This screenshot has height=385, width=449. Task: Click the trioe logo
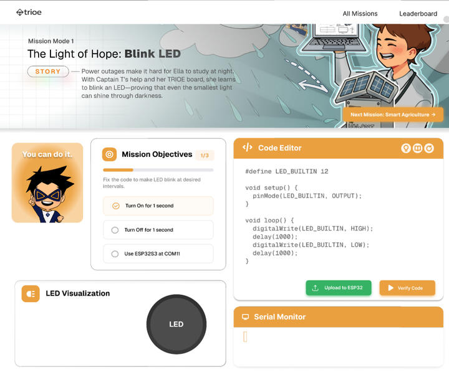[29, 12]
